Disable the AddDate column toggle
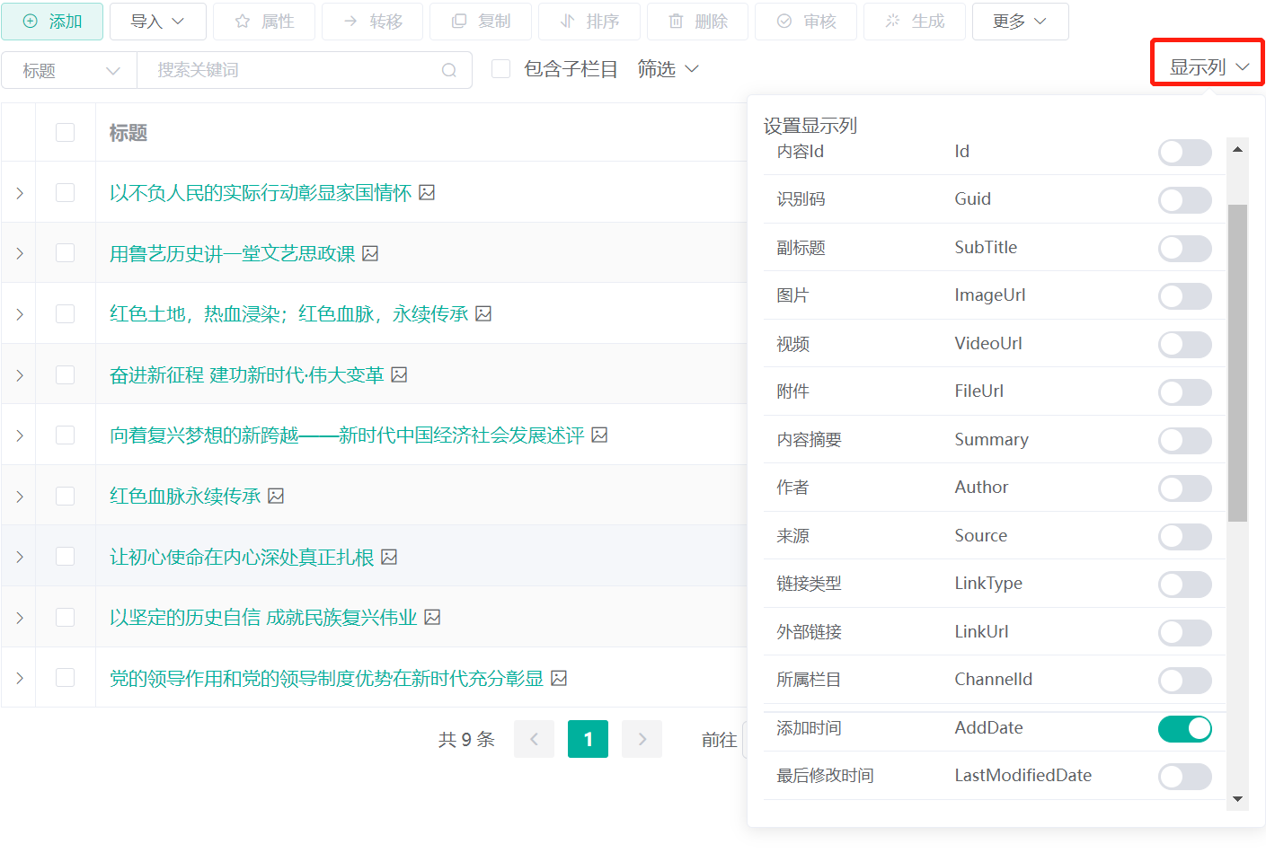This screenshot has height=853, width=1266. [1184, 728]
